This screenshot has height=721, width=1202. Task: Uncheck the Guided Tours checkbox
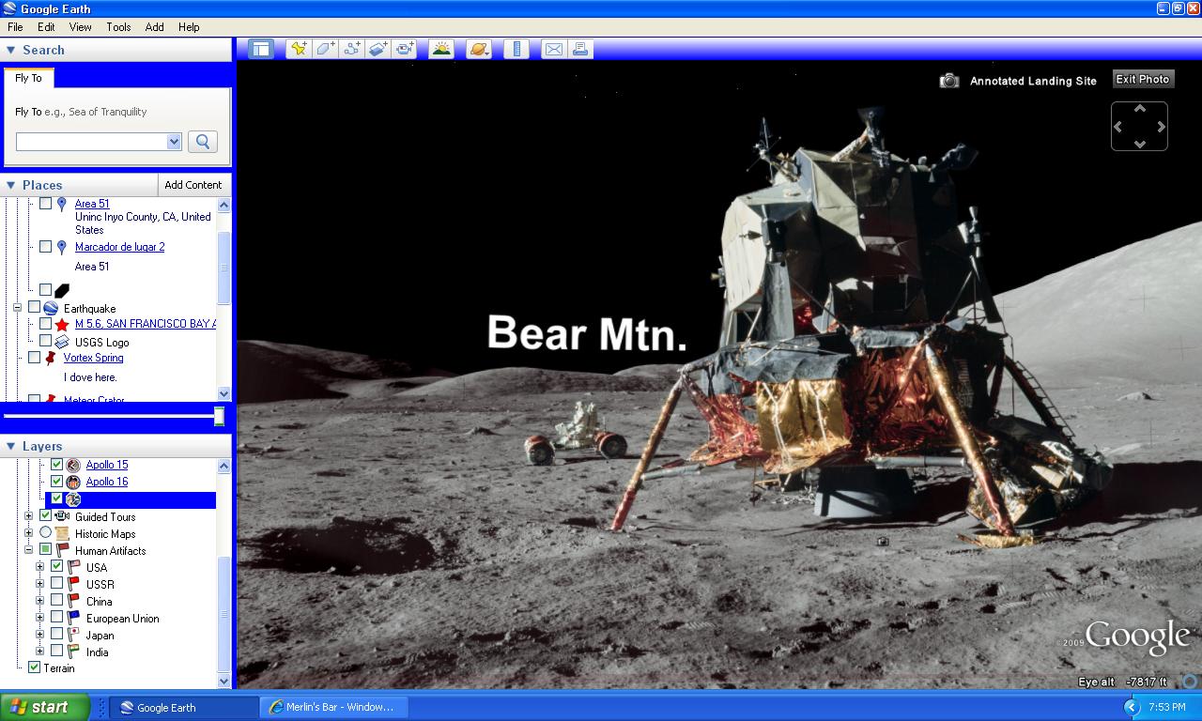(45, 515)
